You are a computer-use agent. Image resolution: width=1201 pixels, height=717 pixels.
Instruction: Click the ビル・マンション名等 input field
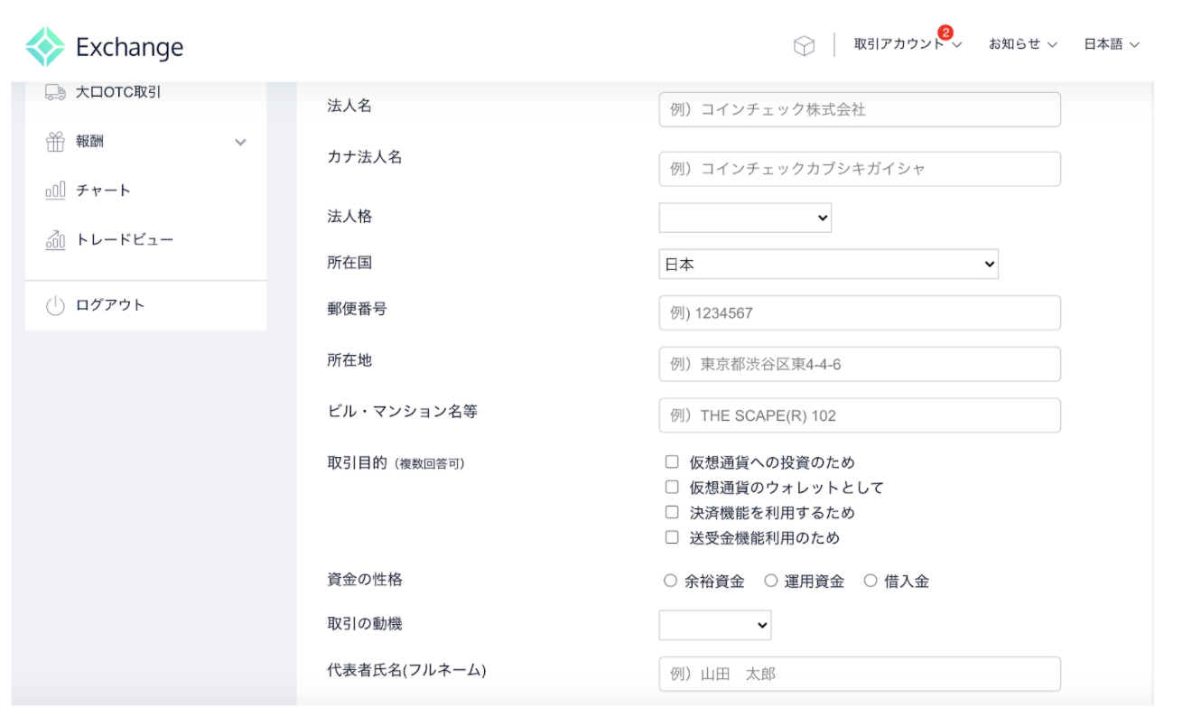(860, 415)
